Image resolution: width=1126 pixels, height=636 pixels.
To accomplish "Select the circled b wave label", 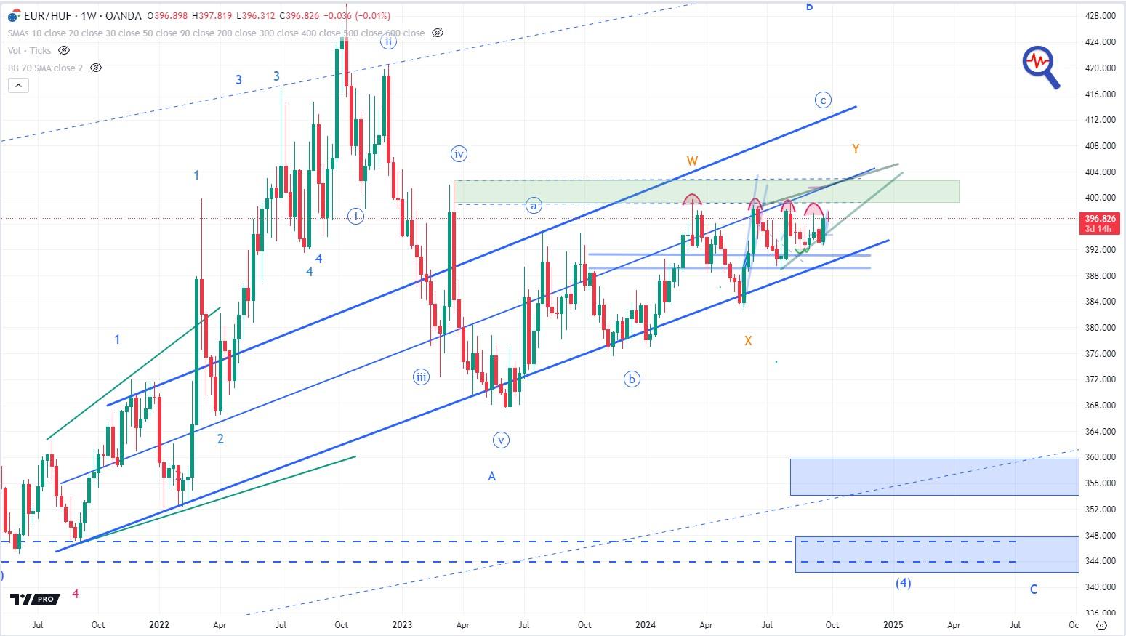I will (632, 379).
